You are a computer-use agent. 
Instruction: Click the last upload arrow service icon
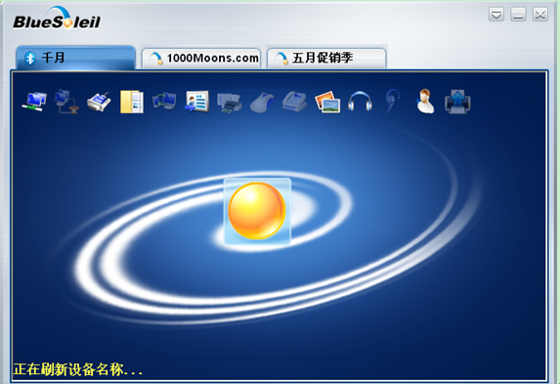[x=457, y=102]
